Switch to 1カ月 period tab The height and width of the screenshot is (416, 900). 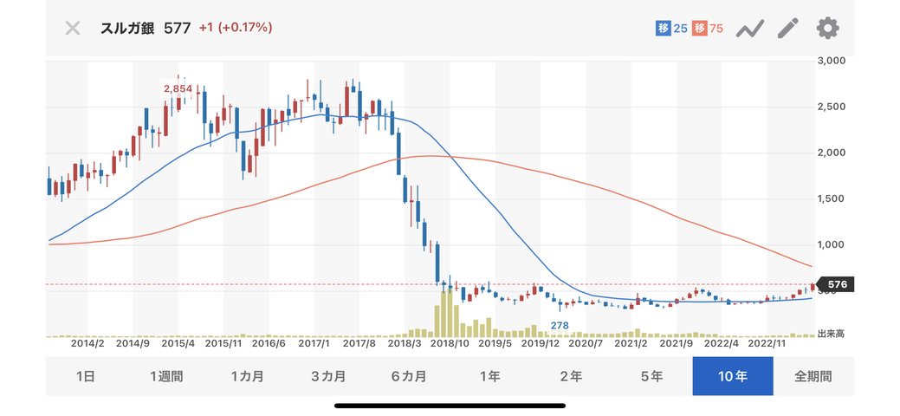click(248, 376)
